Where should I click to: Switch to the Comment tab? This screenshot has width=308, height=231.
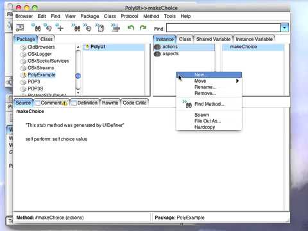click(x=51, y=103)
